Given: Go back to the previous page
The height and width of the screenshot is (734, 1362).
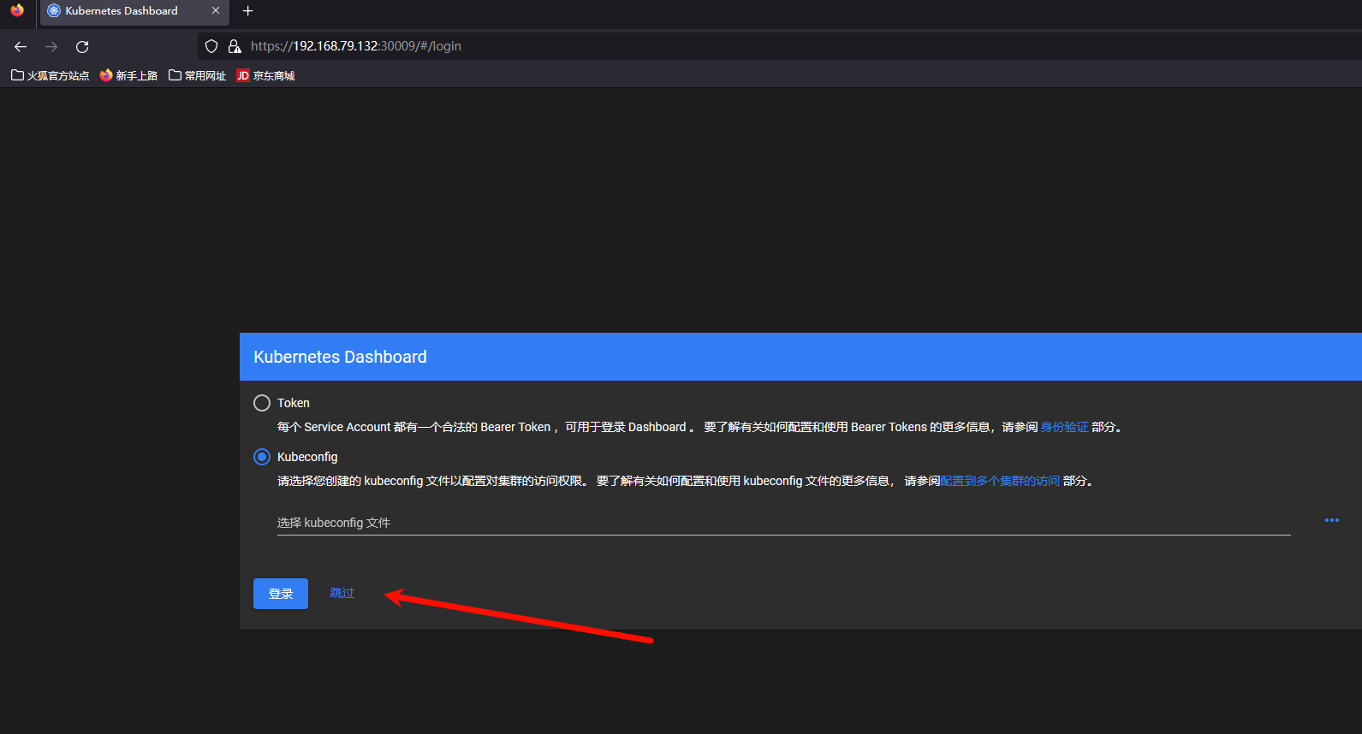Looking at the screenshot, I should click(21, 46).
